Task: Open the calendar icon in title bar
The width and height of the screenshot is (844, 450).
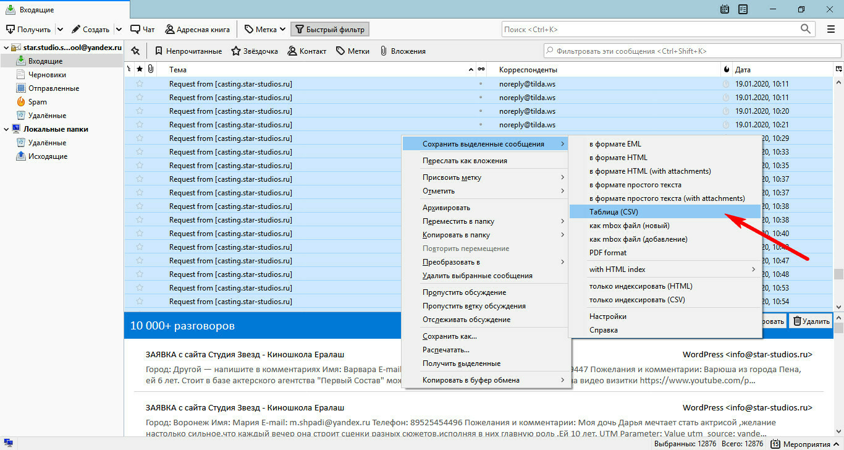Action: [725, 9]
